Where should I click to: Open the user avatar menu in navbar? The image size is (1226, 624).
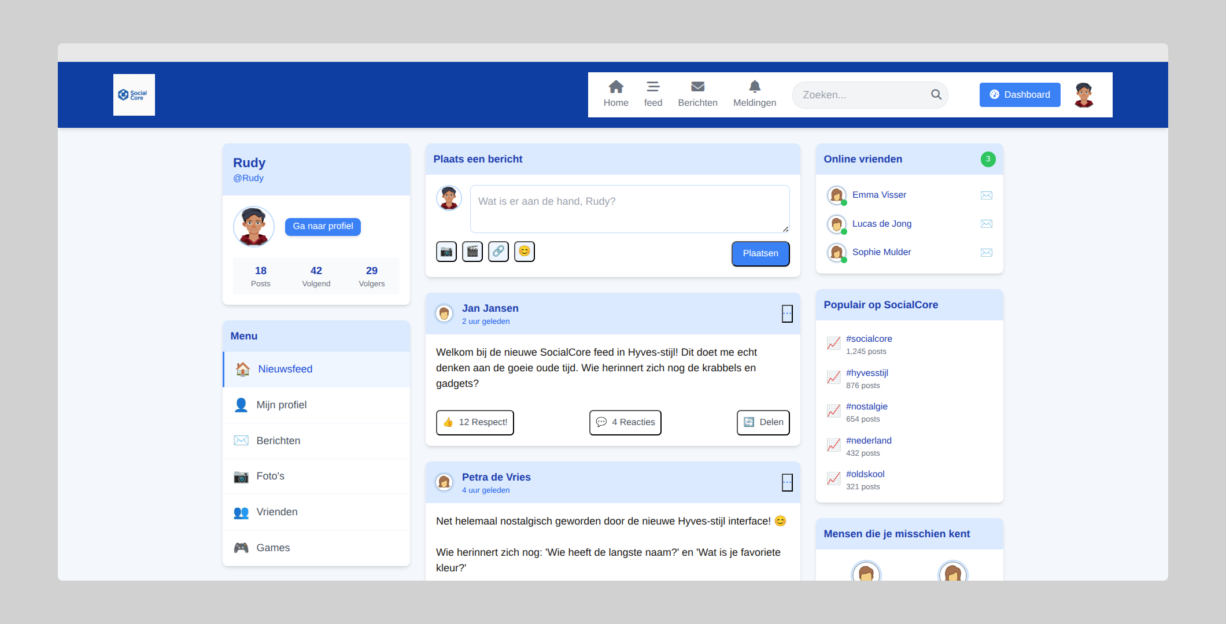click(1083, 95)
